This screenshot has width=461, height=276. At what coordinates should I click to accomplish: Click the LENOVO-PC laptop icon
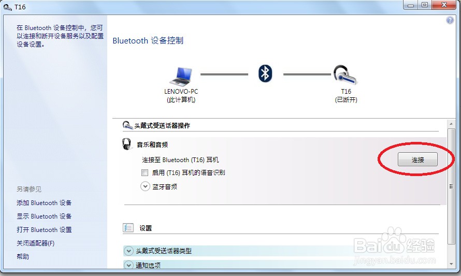point(181,77)
